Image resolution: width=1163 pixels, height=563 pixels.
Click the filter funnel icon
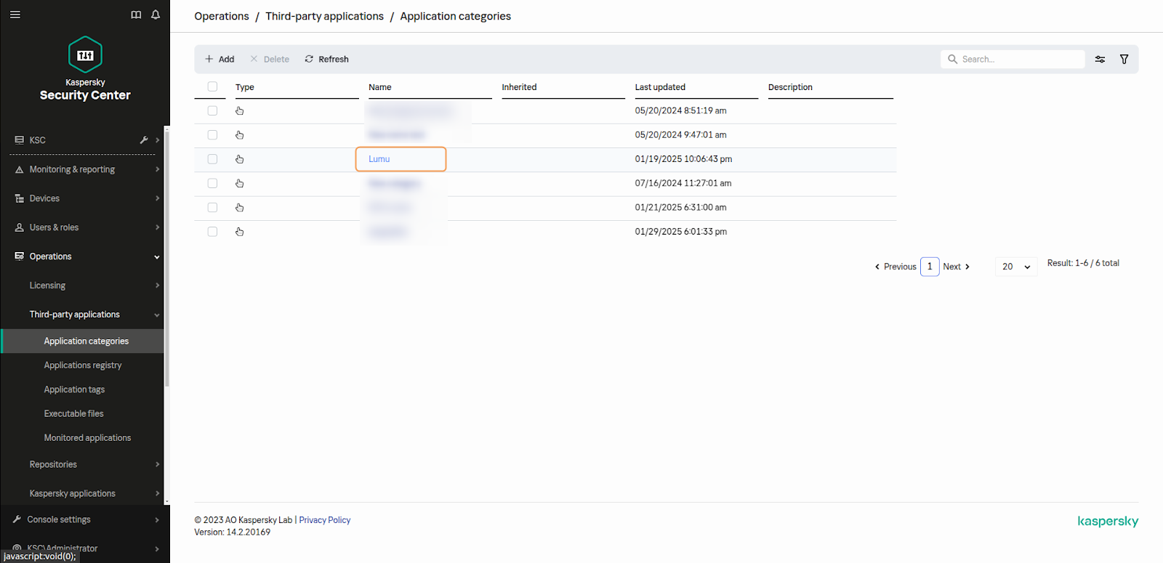[x=1124, y=60]
